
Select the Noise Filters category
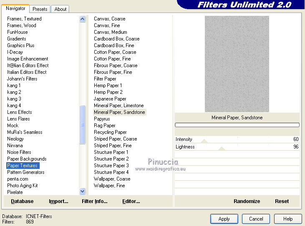click(19, 152)
